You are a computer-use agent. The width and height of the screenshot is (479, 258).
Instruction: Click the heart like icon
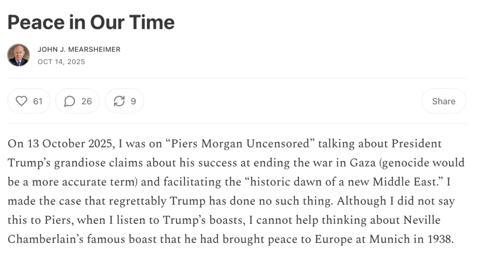[22, 101]
